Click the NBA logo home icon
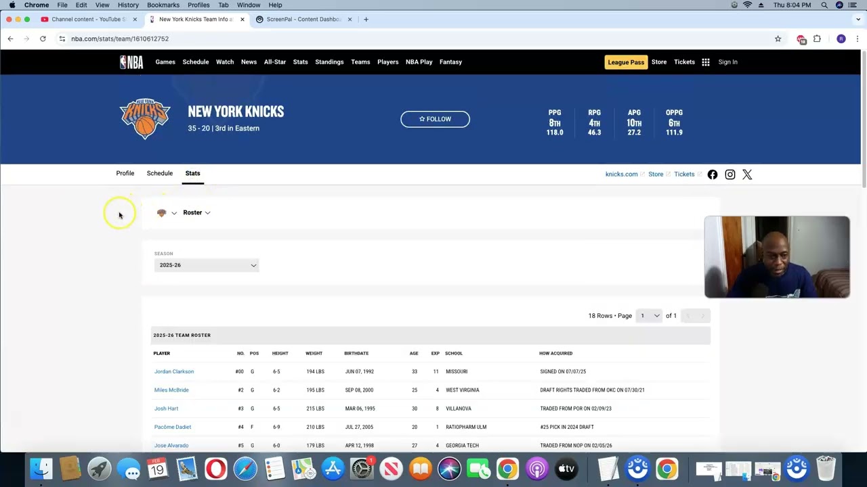The image size is (867, 487). 131,62
